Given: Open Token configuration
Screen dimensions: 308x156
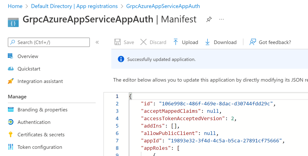Looking at the screenshot, I should (x=40, y=147).
